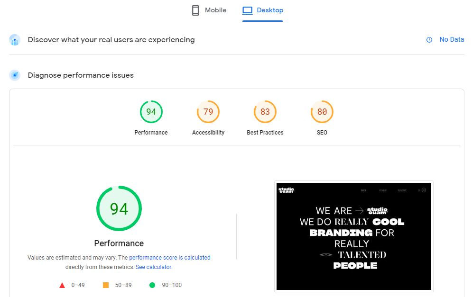Select the SEO score gauge showing 80
The height and width of the screenshot is (297, 472).
322,112
